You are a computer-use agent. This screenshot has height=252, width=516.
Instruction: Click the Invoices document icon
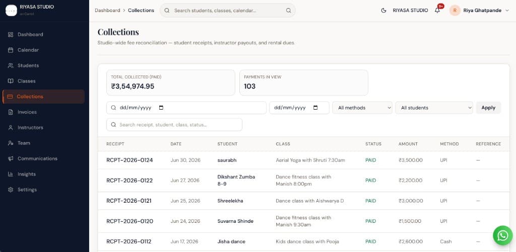point(11,112)
